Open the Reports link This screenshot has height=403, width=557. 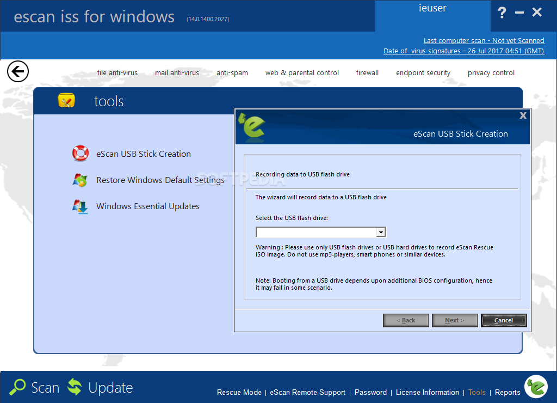click(x=508, y=392)
